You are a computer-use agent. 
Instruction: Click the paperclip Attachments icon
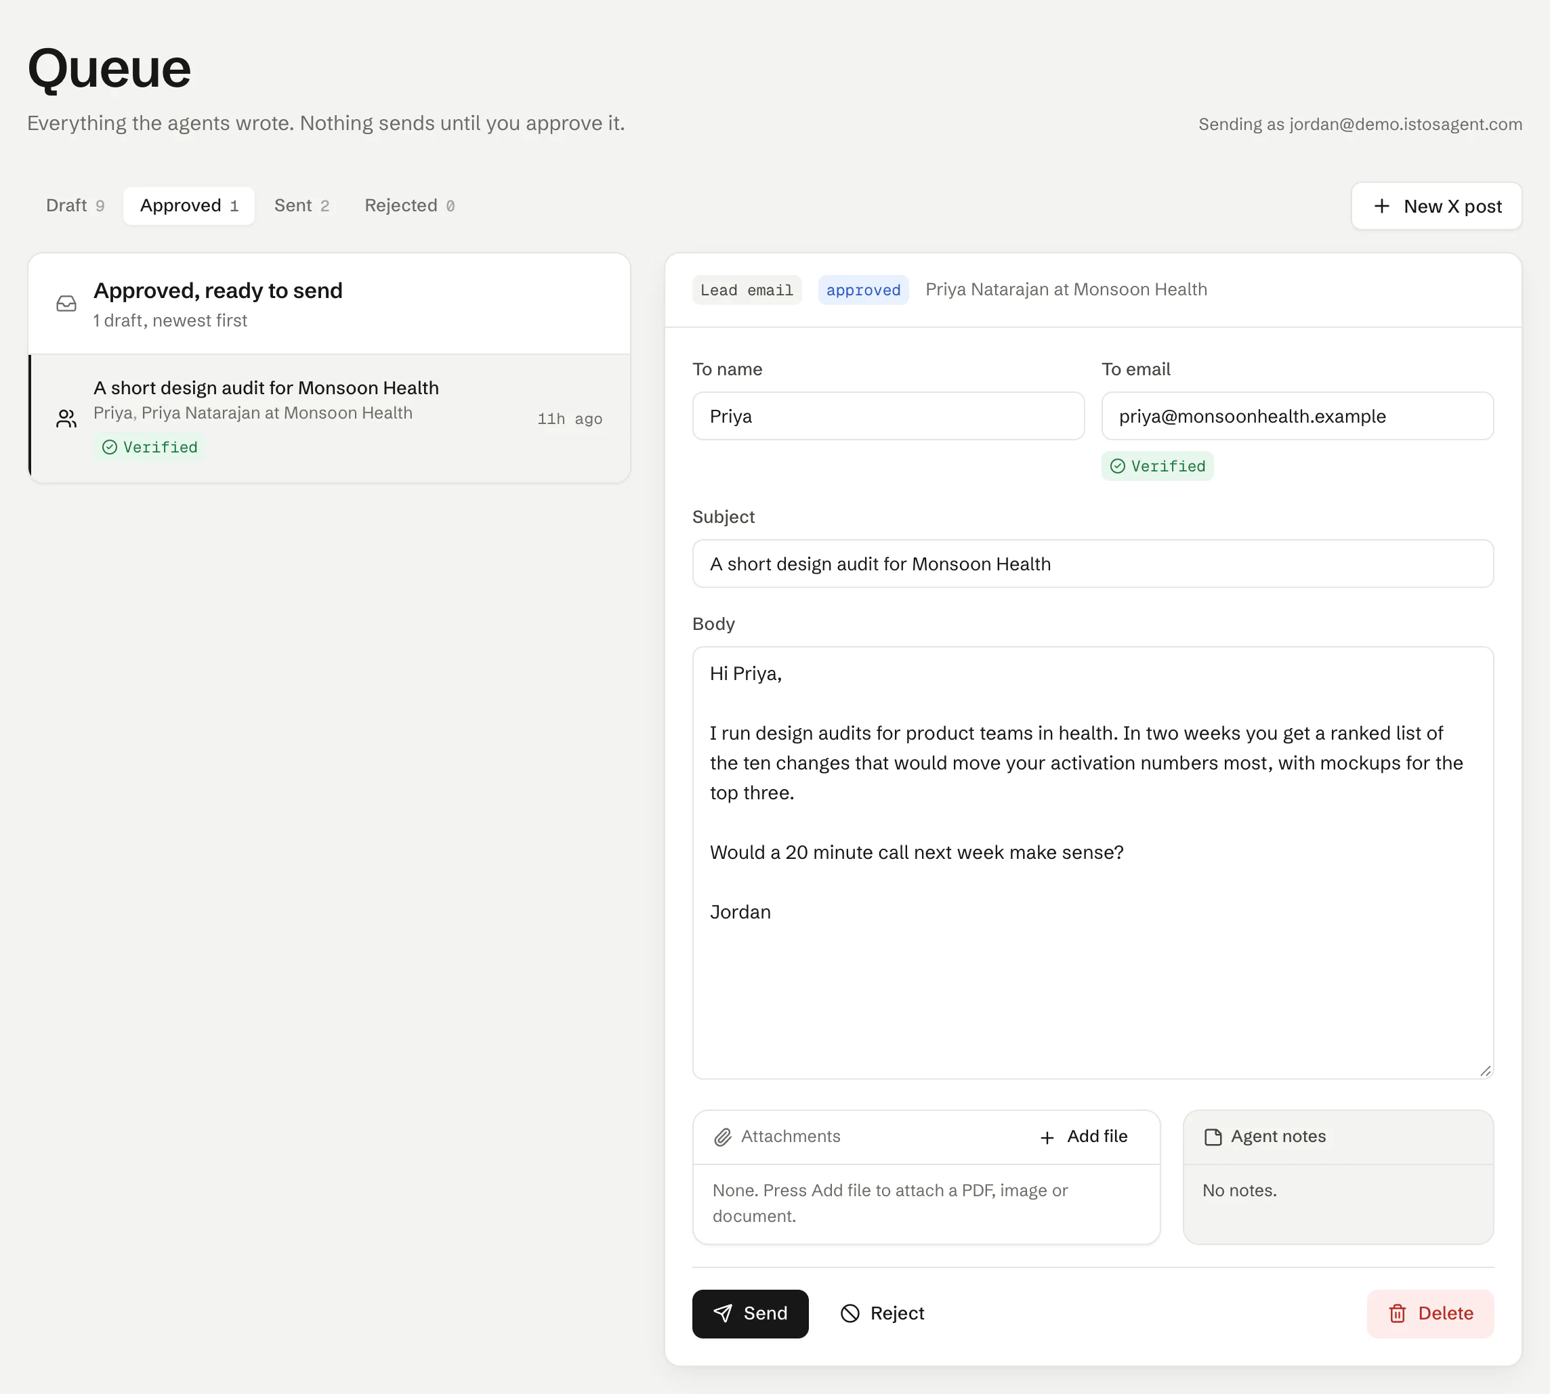[723, 1137]
